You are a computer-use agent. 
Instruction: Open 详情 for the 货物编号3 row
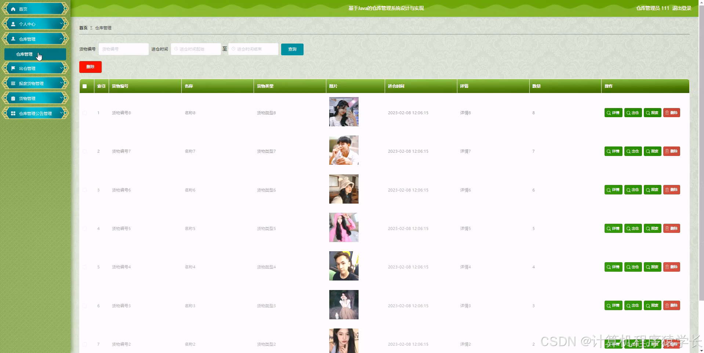click(x=613, y=305)
